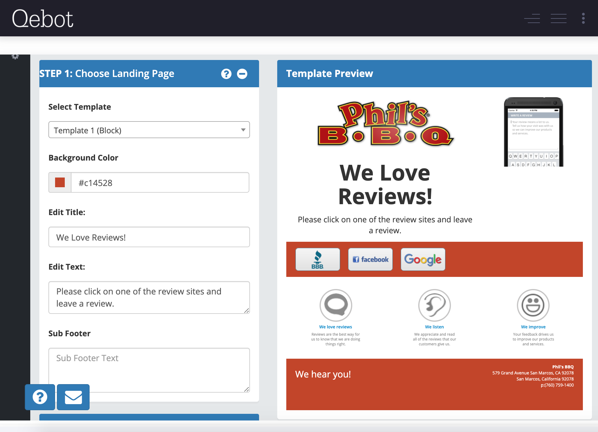This screenshot has height=432, width=598.
Task: Open the Select Template dropdown
Action: tap(149, 130)
